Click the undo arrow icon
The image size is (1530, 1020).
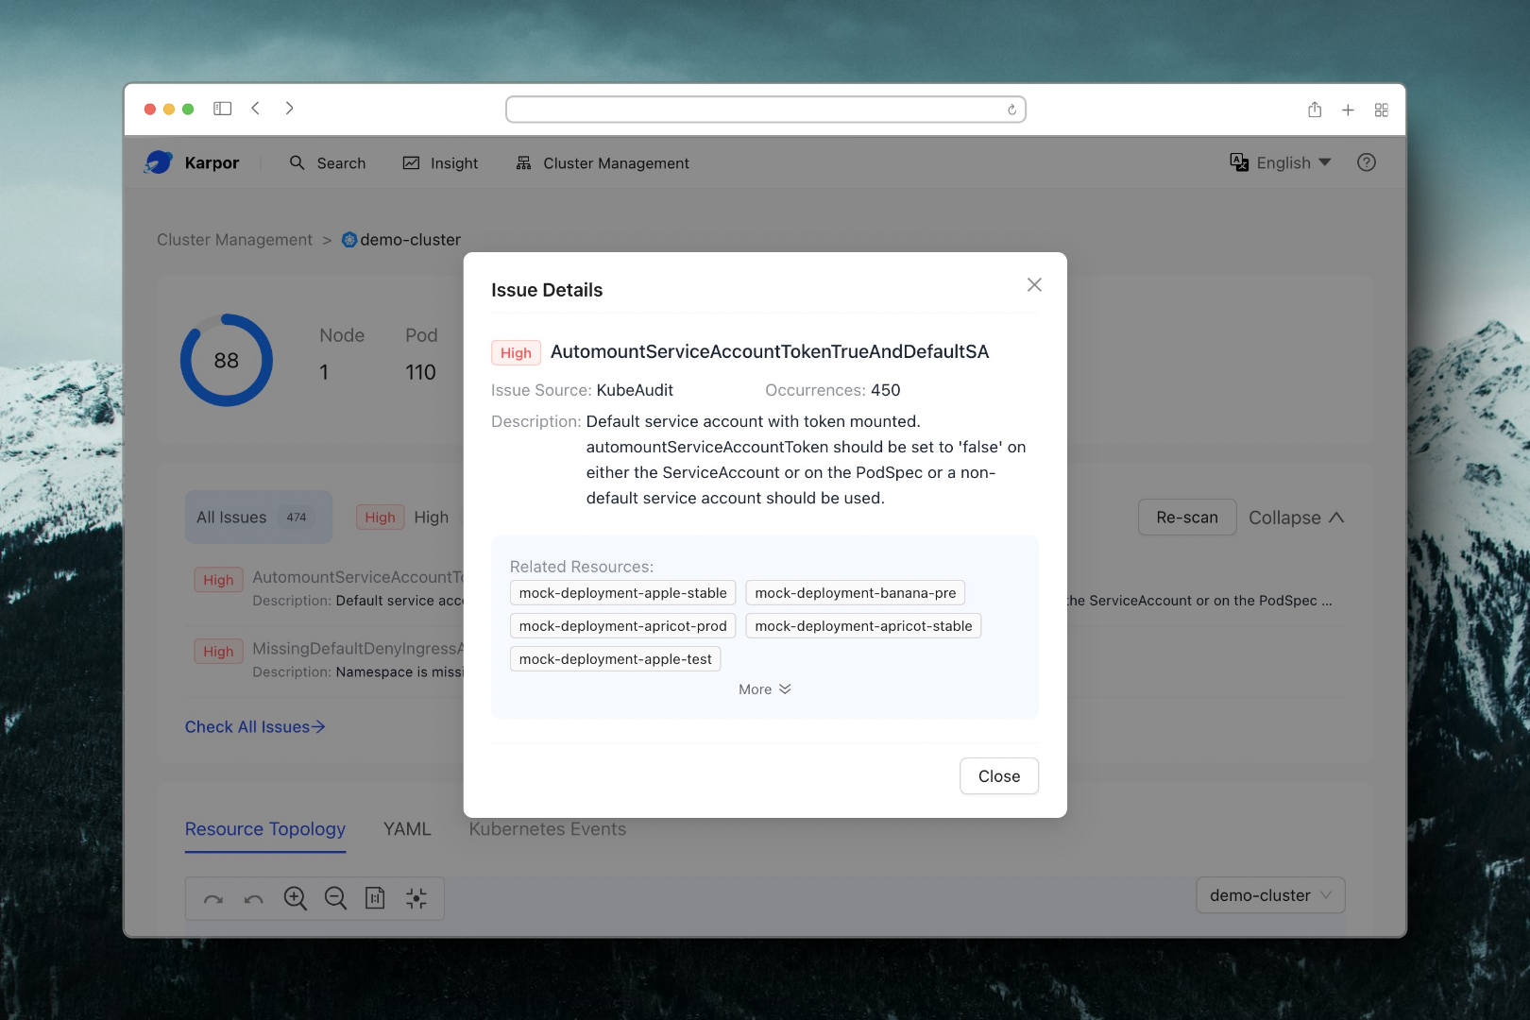[x=253, y=899]
